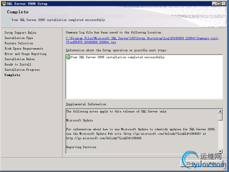Click the supplemental info scroll down arrow

click(x=220, y=151)
